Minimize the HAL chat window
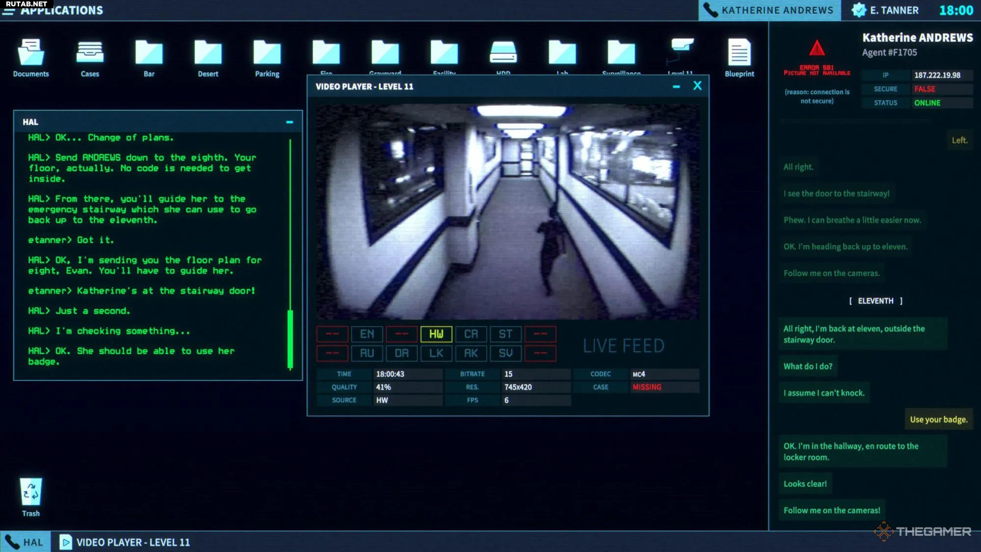 [289, 122]
